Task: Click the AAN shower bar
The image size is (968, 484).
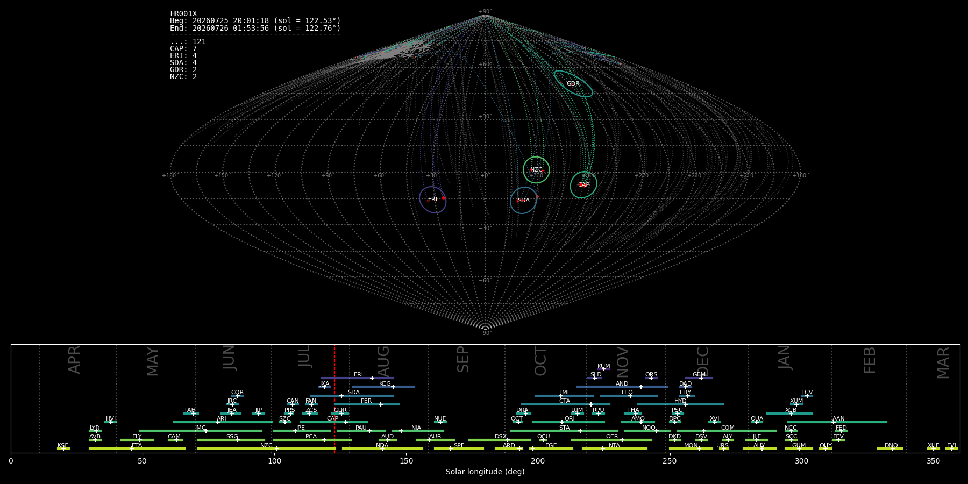Action: tap(837, 422)
